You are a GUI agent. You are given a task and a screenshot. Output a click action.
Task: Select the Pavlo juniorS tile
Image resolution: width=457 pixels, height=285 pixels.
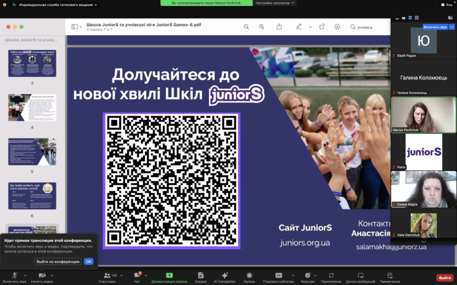424,152
